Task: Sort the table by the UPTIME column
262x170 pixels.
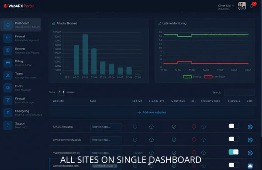Action: coord(137,101)
